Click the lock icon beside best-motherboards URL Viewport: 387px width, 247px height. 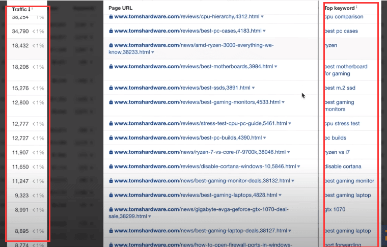111,66
